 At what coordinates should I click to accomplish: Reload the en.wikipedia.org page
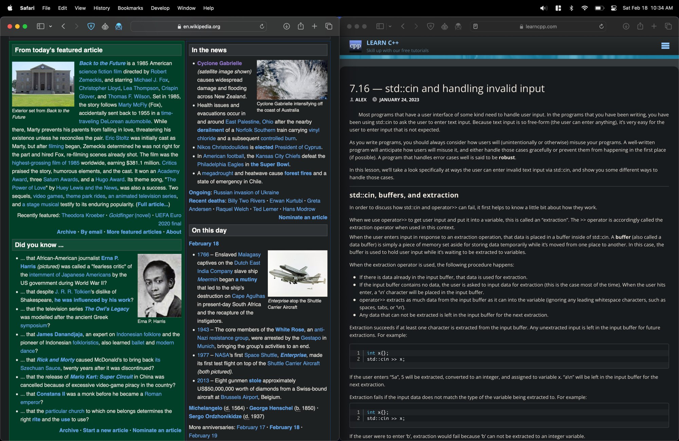pos(262,26)
